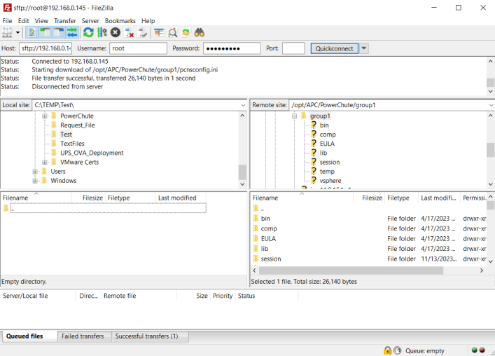The height and width of the screenshot is (356, 495).
Task: Reconnect to last server icon
Action: (143, 32)
